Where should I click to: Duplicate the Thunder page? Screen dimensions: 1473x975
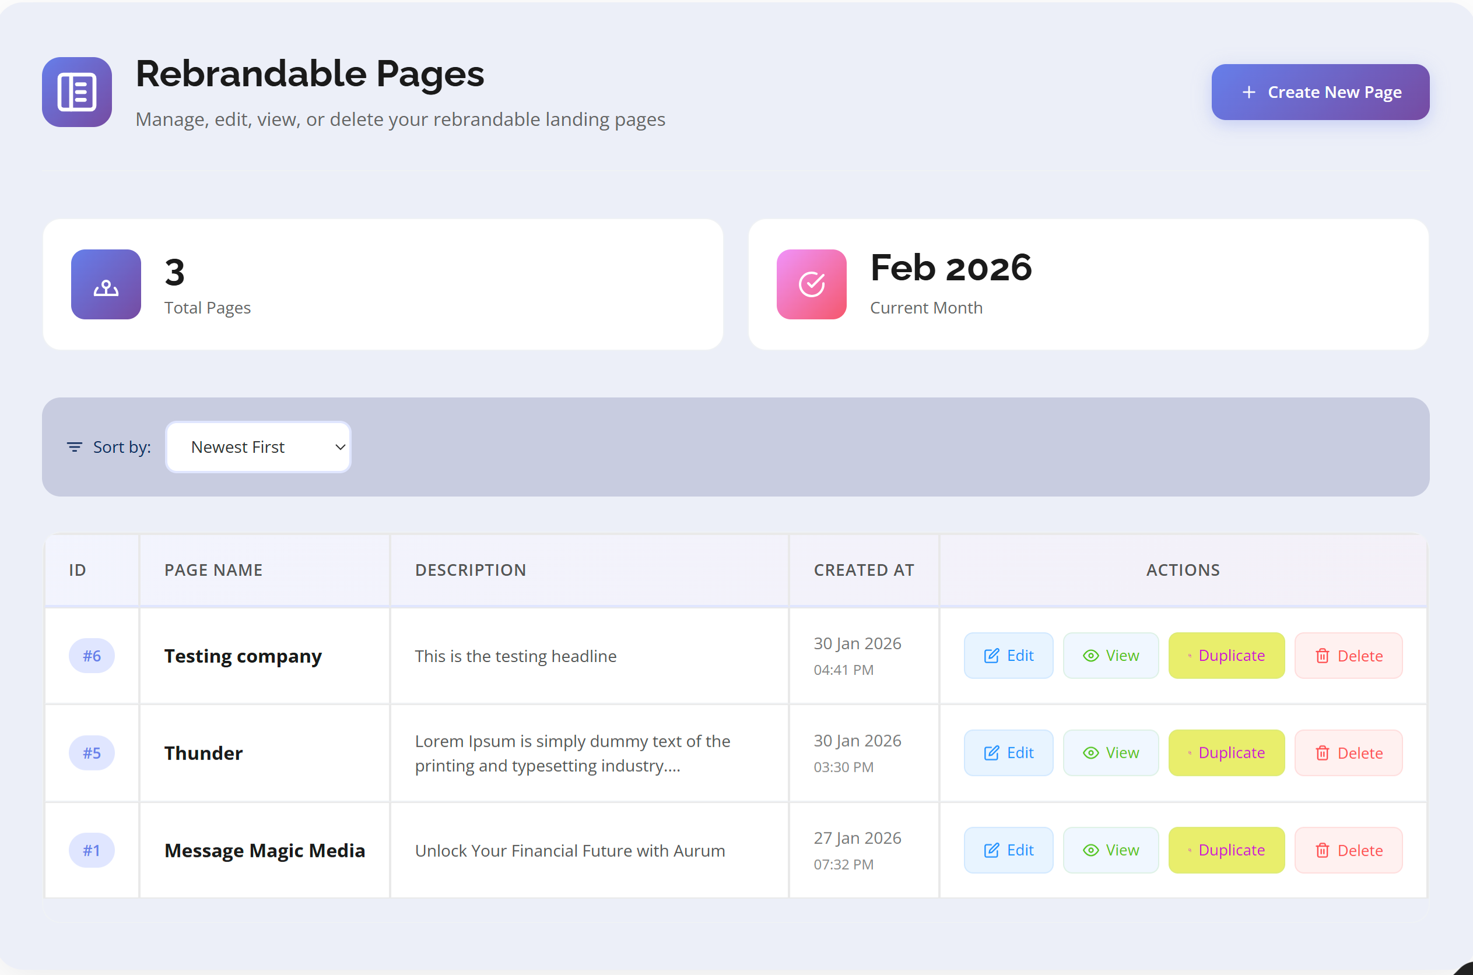point(1226,753)
